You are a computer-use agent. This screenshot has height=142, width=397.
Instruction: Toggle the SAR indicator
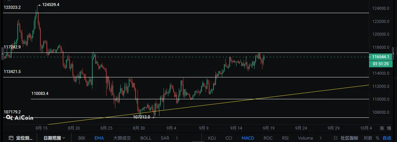click(165, 138)
